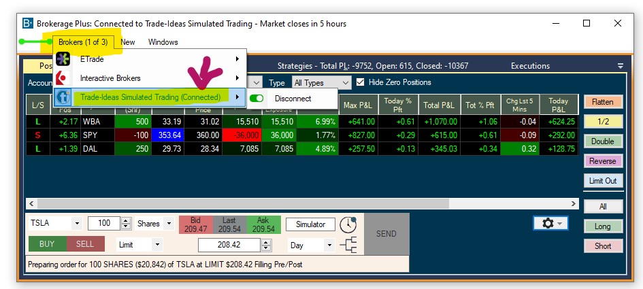Click the clock order timing icon
The height and width of the screenshot is (289, 643).
[348, 225]
